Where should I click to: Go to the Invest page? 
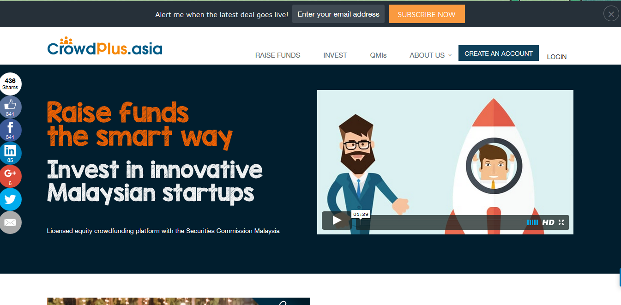pyautogui.click(x=335, y=55)
